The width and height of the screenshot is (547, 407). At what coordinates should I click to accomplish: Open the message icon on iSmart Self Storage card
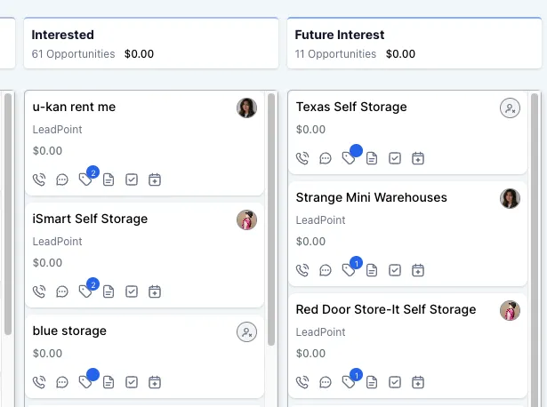62,291
